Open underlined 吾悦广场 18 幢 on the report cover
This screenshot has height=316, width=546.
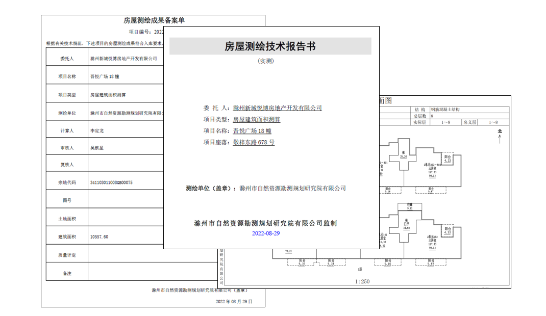[252, 131]
